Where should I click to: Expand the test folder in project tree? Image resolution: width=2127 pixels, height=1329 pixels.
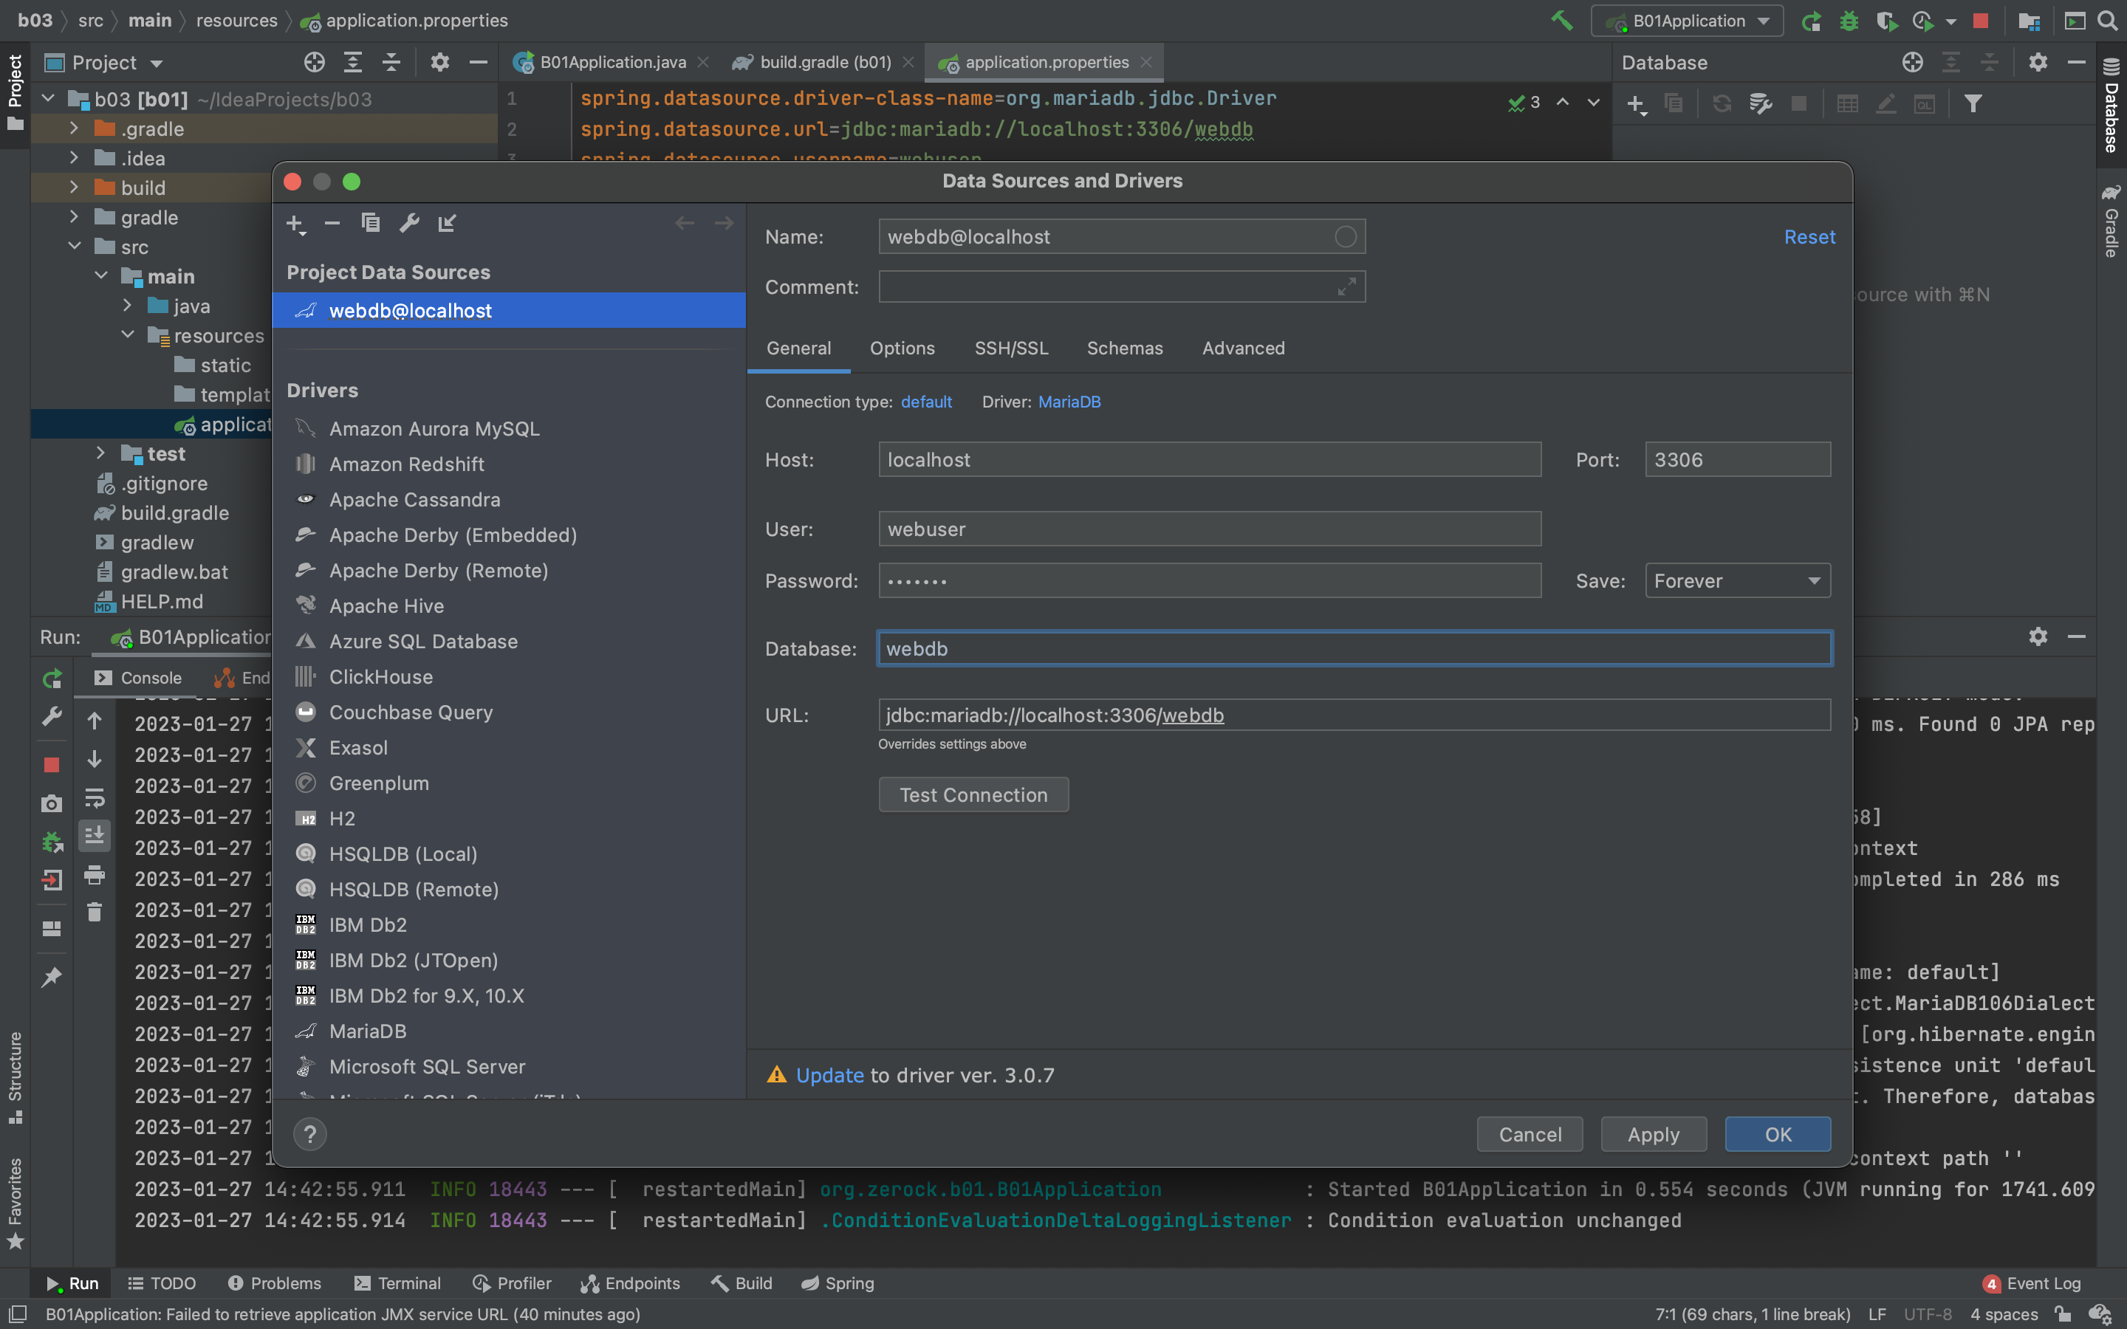pos(101,453)
